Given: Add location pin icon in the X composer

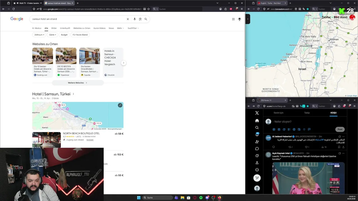Looking at the screenshot, I should click(304, 129).
